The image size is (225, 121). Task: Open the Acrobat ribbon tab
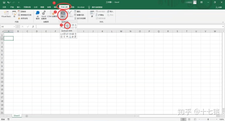[x=81, y=7]
